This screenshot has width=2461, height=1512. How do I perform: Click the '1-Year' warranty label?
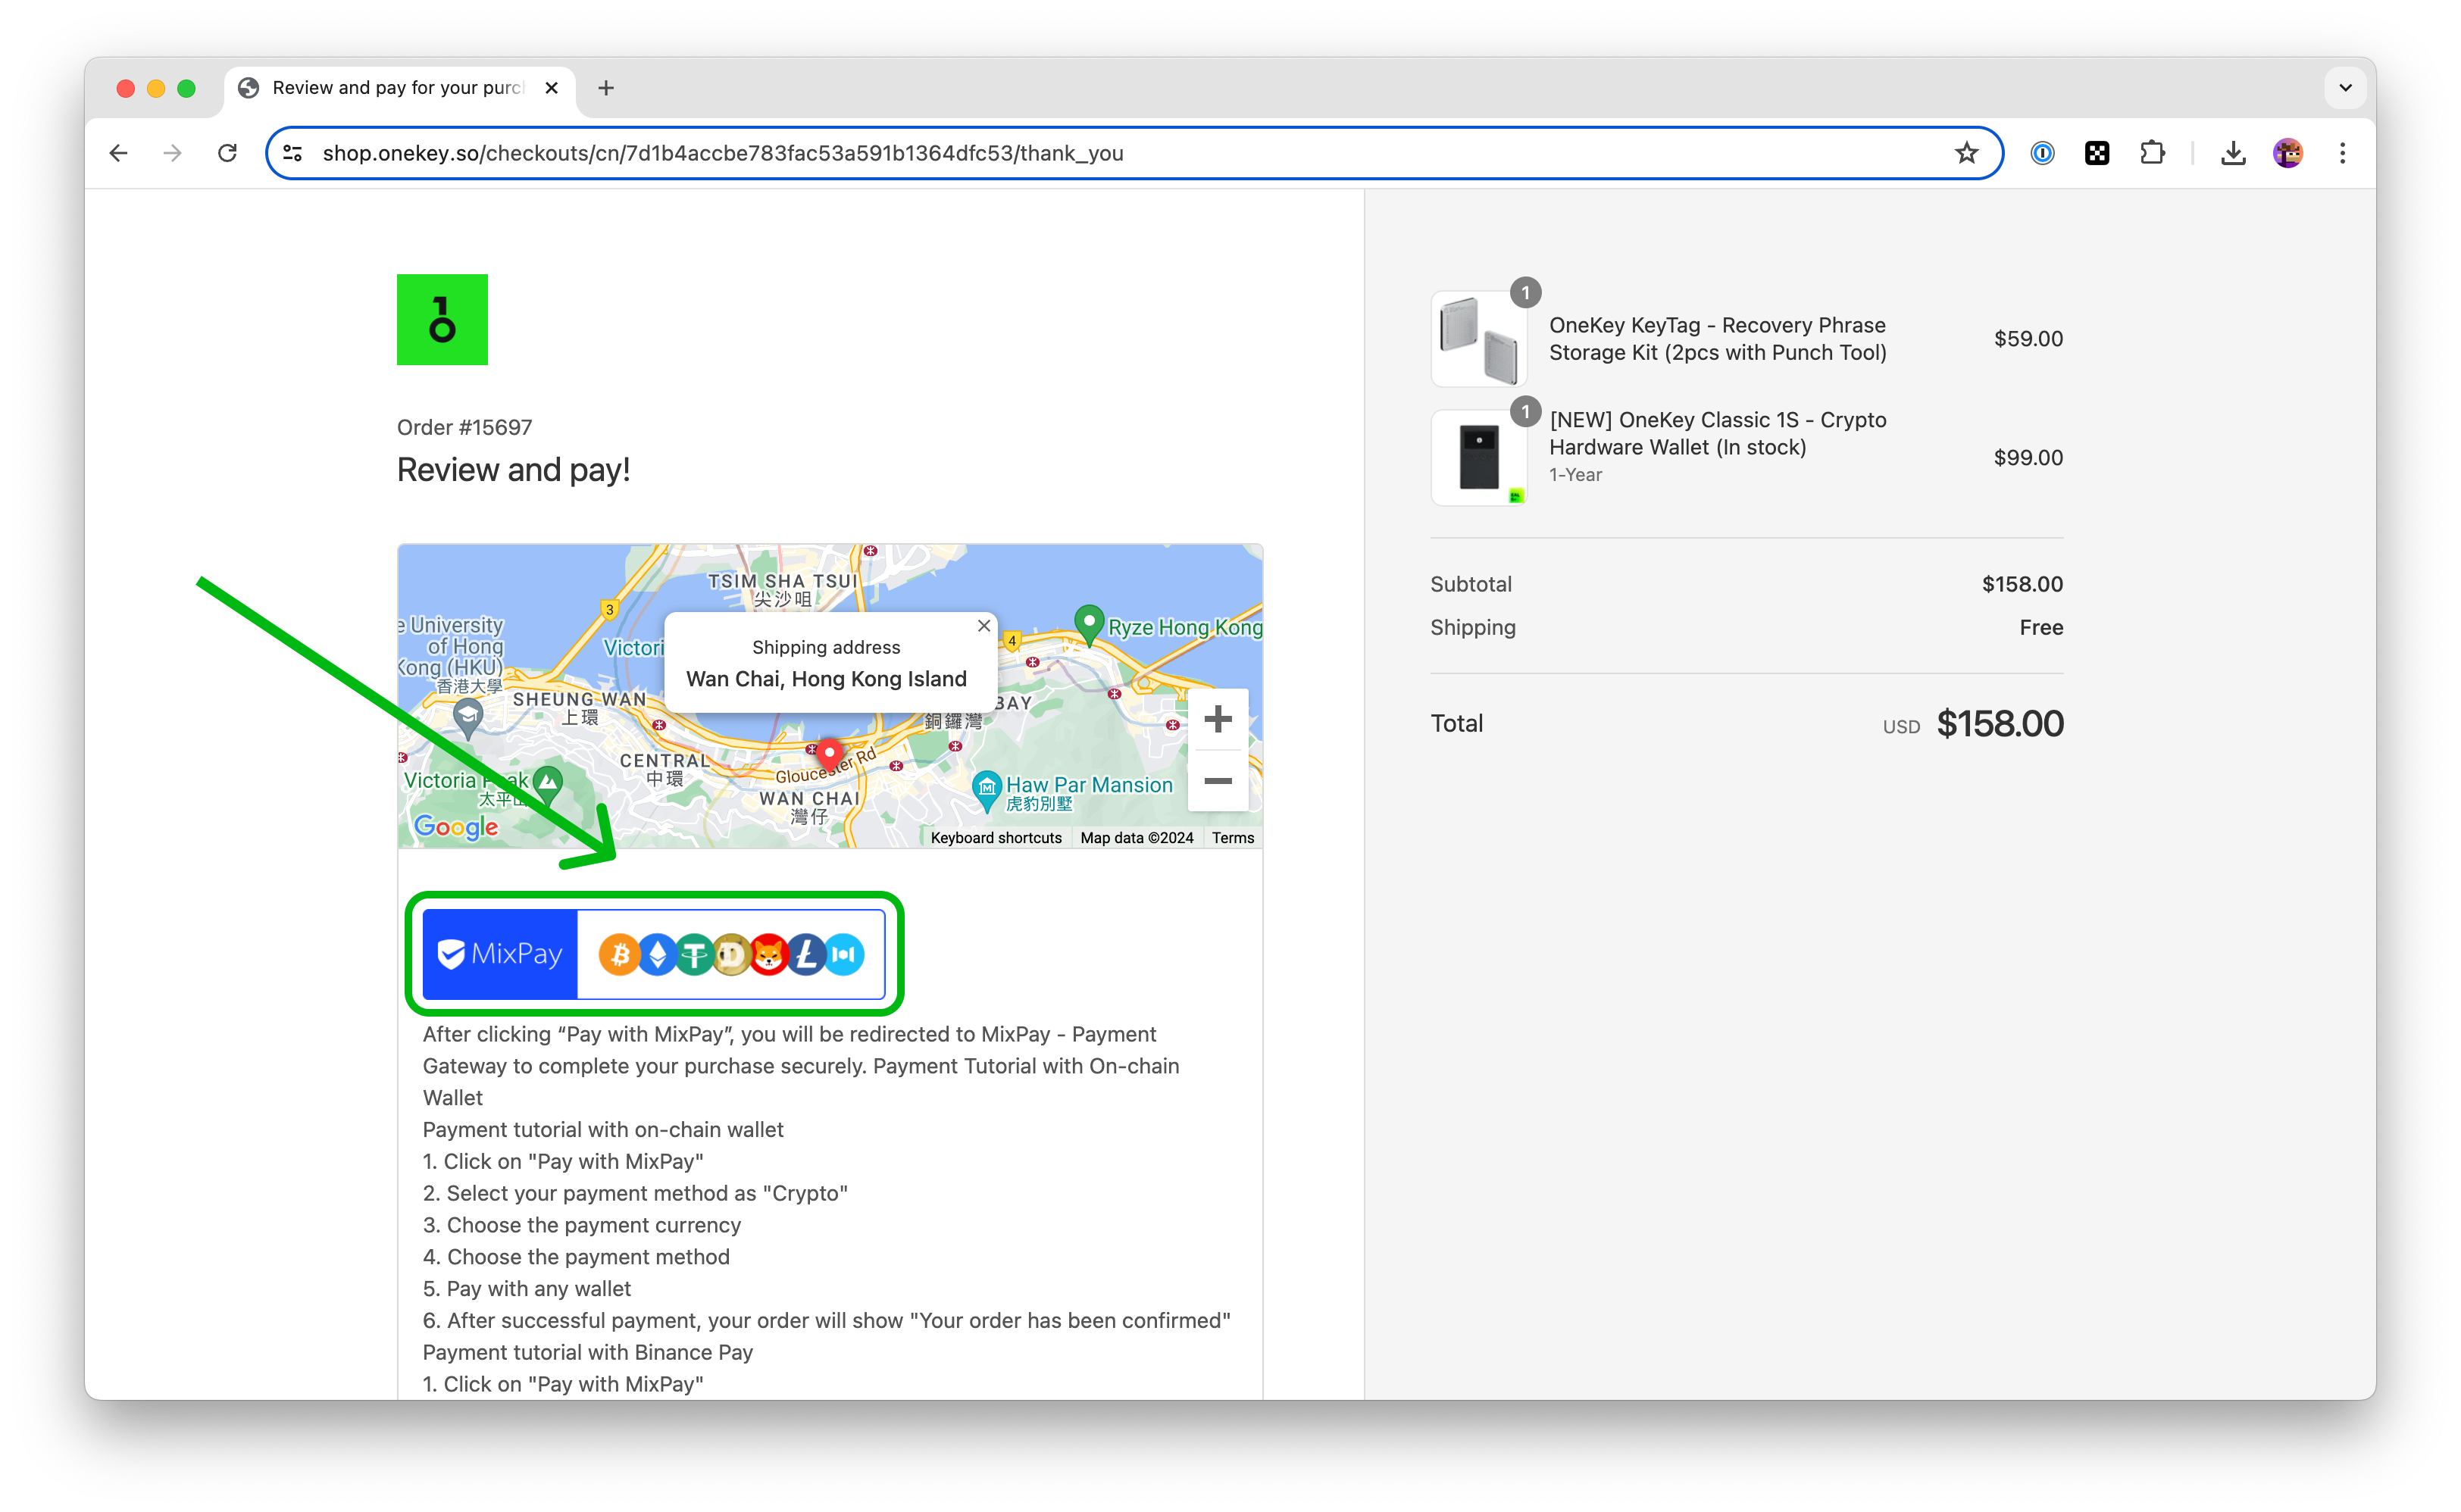[1575, 475]
